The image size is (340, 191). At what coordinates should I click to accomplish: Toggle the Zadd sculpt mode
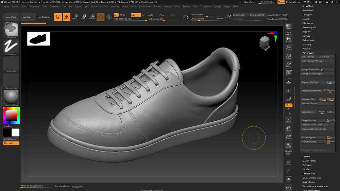click(x=151, y=15)
